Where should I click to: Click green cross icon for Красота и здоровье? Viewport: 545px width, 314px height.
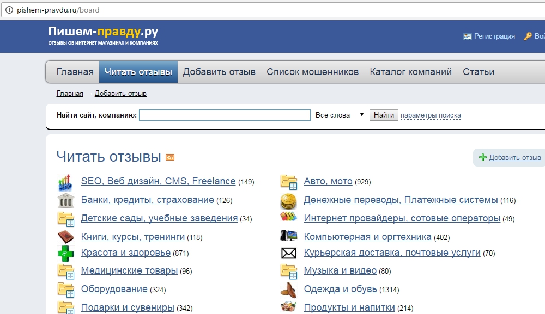pos(66,254)
